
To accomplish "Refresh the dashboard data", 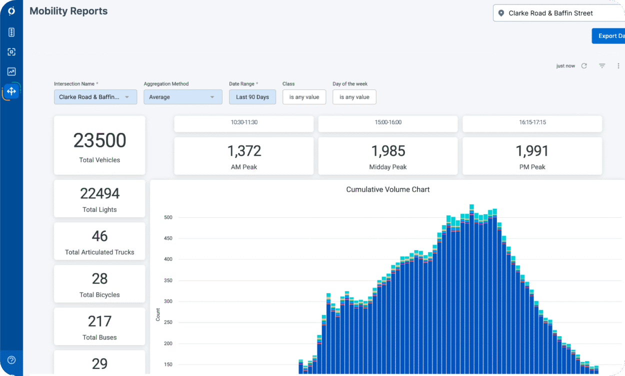I will pyautogui.click(x=584, y=66).
